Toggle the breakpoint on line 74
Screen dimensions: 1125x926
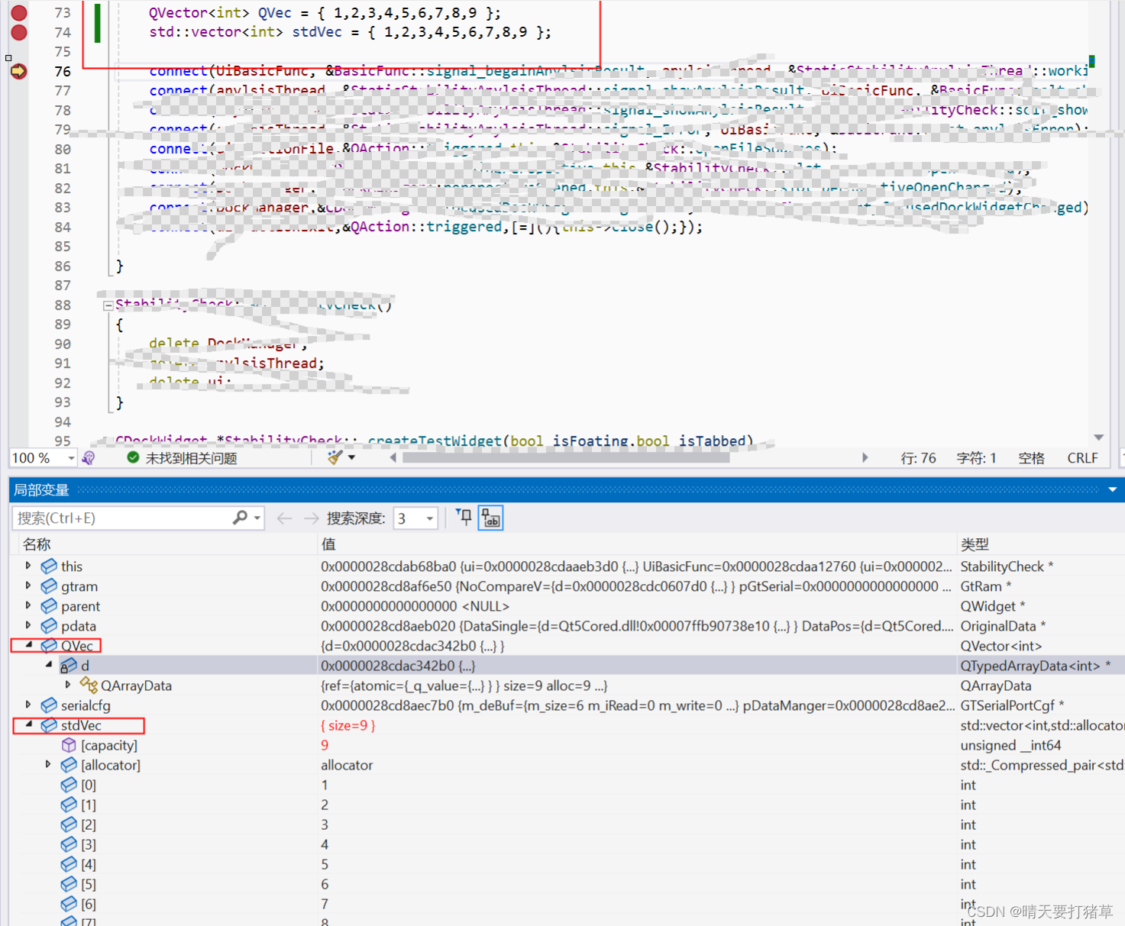pyautogui.click(x=18, y=32)
